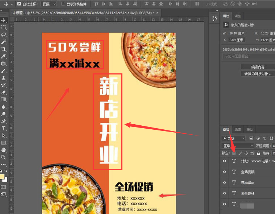Open the 图层 auto-select target dropdown
Screen dimensions: 275x214
click(x=49, y=4)
